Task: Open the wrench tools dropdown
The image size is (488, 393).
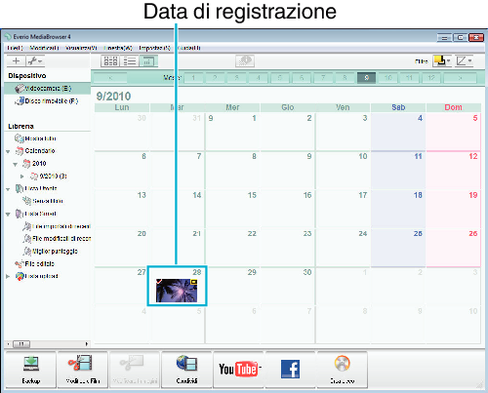Action: tap(35, 60)
